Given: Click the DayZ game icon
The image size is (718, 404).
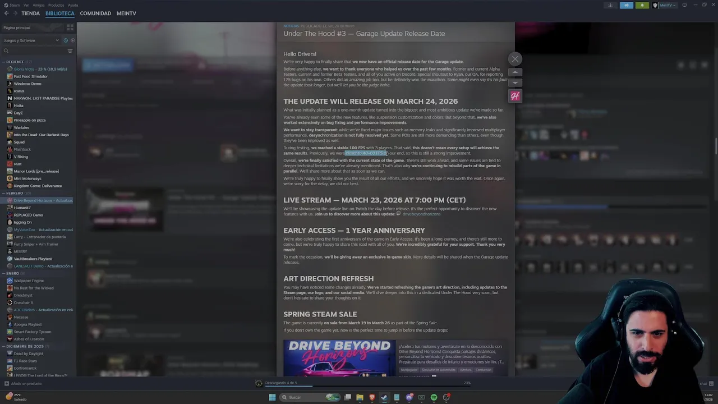Looking at the screenshot, I should click(10, 113).
